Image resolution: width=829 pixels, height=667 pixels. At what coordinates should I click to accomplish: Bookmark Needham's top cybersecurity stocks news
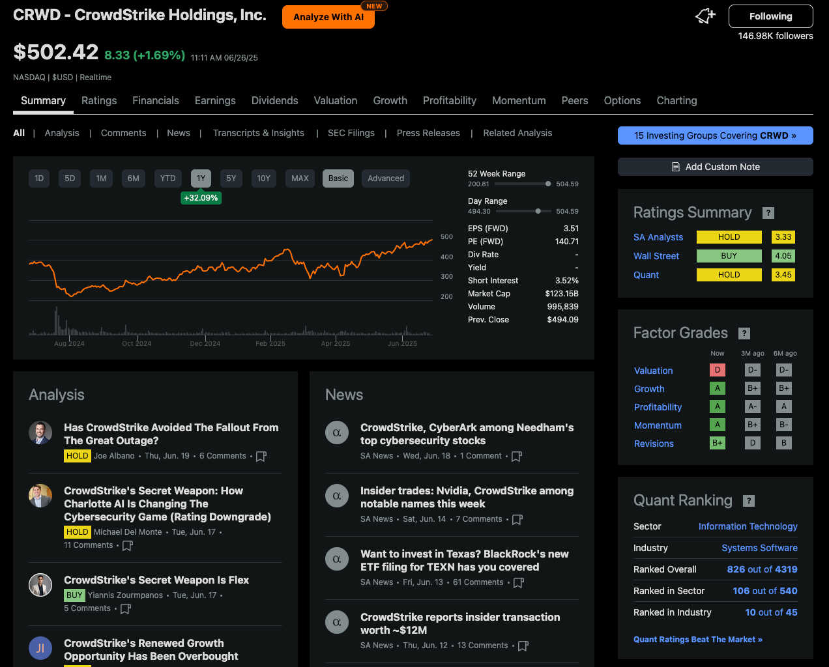coord(517,457)
